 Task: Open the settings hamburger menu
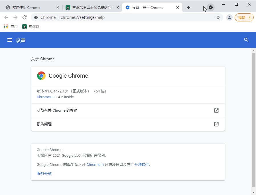(10, 40)
